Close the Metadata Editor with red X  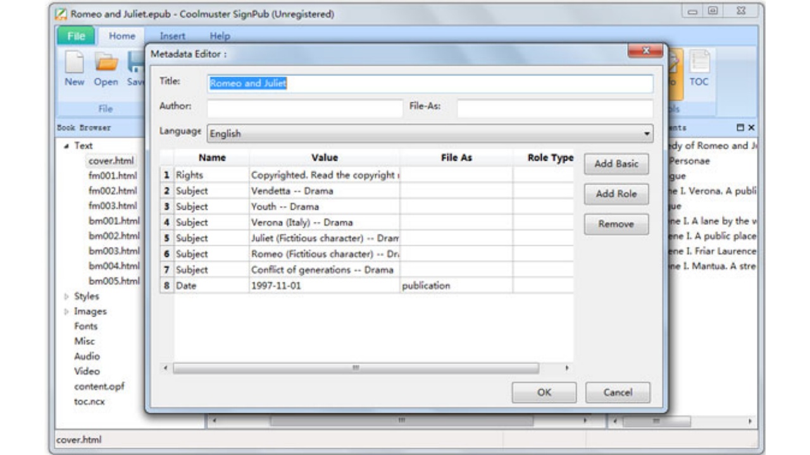coord(645,51)
